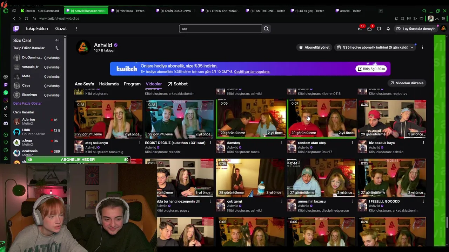Open the inbox icon with 1 badge
Image resolution: width=449 pixels, height=252 pixels.
[369, 29]
